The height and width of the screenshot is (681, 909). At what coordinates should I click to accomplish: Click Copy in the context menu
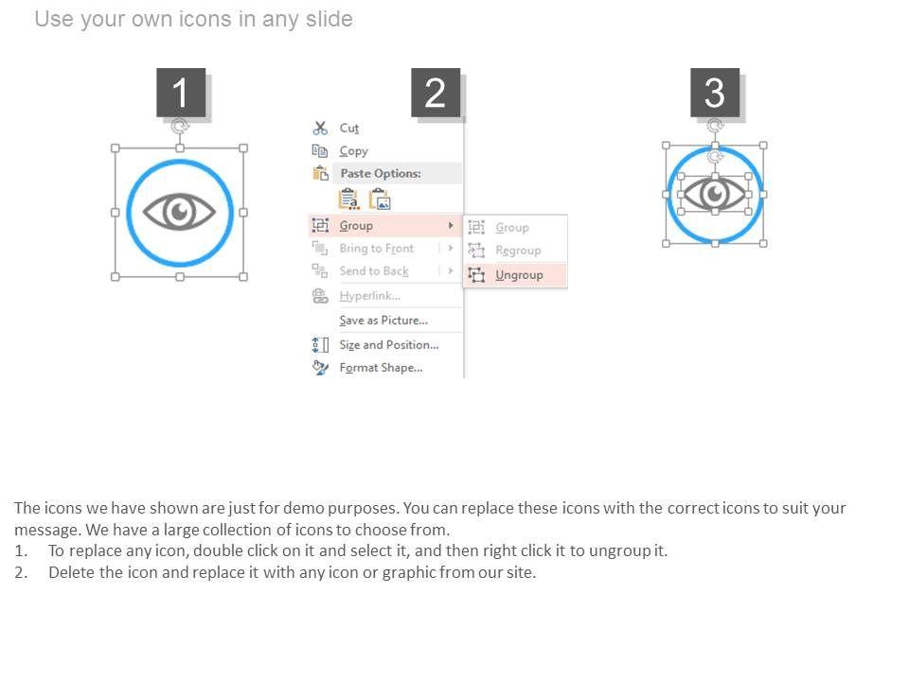click(353, 150)
